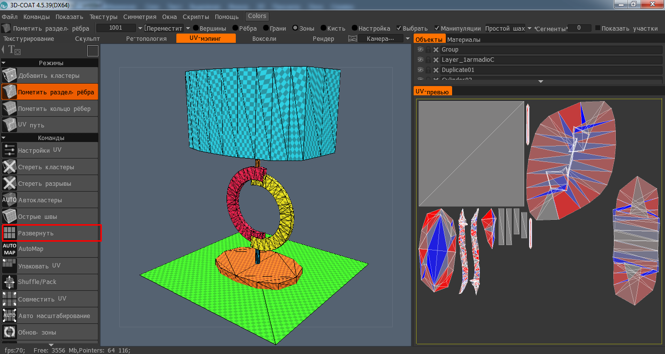The height and width of the screenshot is (354, 665).
Task: Click the Colors button
Action: coord(257,16)
